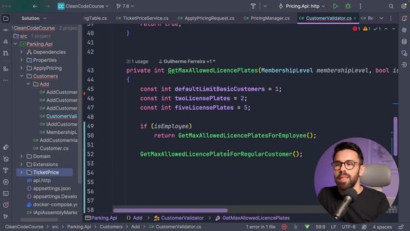Click the red error indicator in status bar

pyautogui.click(x=284, y=227)
